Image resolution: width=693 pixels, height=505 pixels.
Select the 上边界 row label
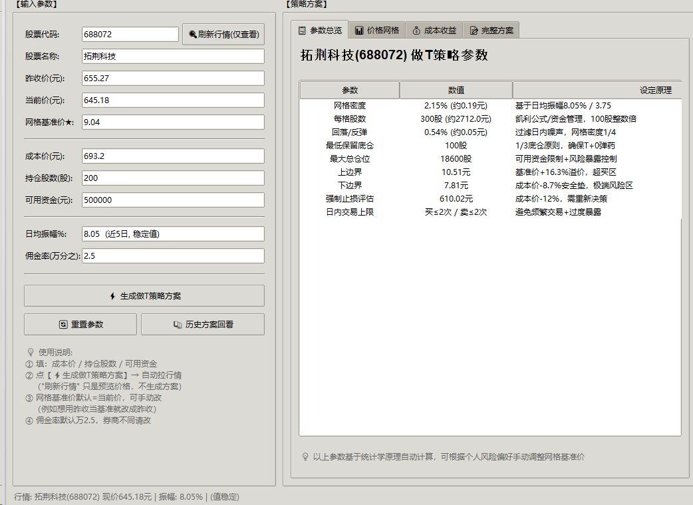[x=350, y=172]
